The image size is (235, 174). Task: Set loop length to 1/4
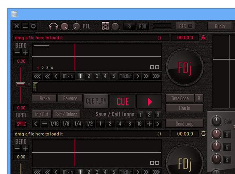78,124
